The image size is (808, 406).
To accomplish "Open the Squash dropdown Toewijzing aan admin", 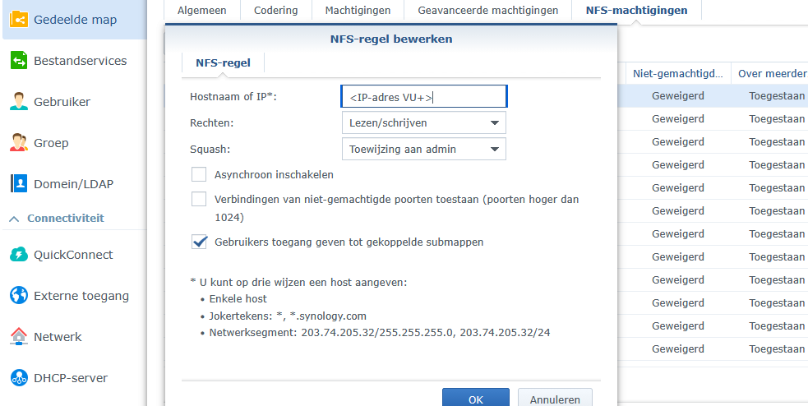I will coord(423,149).
